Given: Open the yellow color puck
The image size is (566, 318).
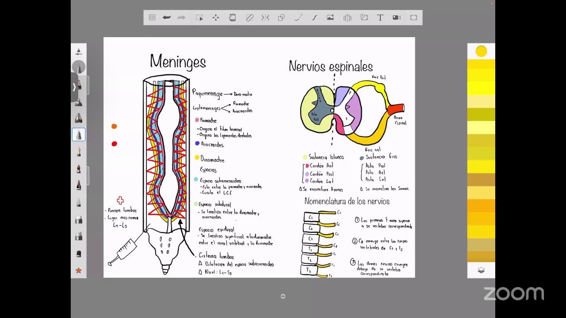Looking at the screenshot, I should [481, 51].
